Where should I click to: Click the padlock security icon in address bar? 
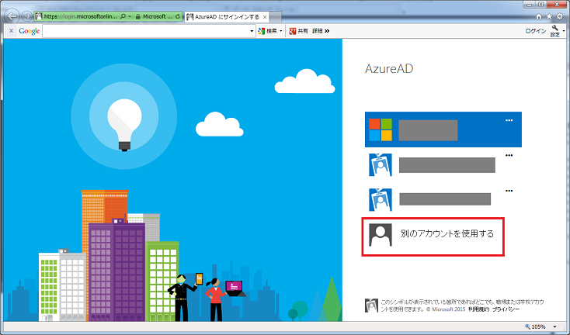coord(137,16)
